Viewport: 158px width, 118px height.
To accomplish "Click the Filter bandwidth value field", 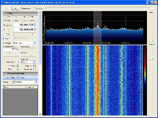I will (10, 49).
